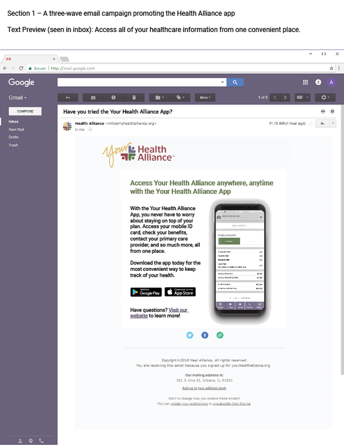Image resolution: width=344 pixels, height=445 pixels.
Task: Share via the Facebook icon in the email
Action: pyautogui.click(x=205, y=335)
